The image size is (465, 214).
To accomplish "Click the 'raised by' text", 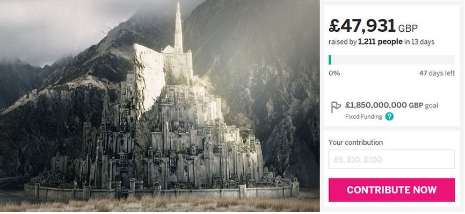I will (x=343, y=42).
